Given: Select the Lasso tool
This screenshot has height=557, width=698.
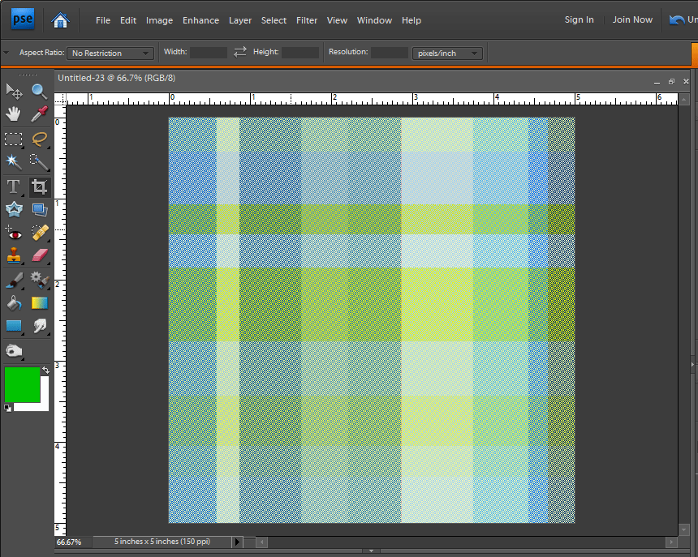Looking at the screenshot, I should [39, 139].
